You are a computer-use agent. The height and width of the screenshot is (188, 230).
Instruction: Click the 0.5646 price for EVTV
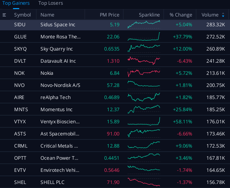(x=112, y=170)
